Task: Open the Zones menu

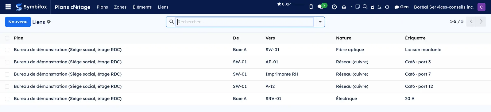Action: click(120, 7)
